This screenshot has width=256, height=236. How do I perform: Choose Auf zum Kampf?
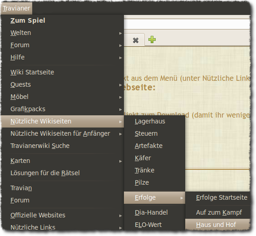218,213
